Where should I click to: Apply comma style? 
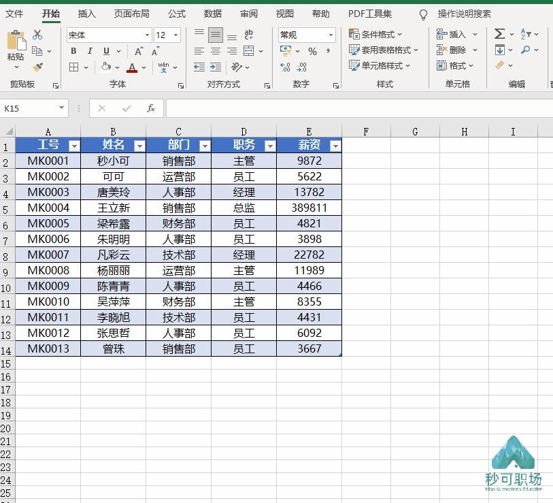[x=329, y=51]
